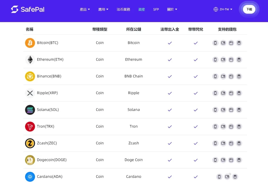
Task: Click the Bitcoin(BTC) name
Action: pyautogui.click(x=48, y=43)
